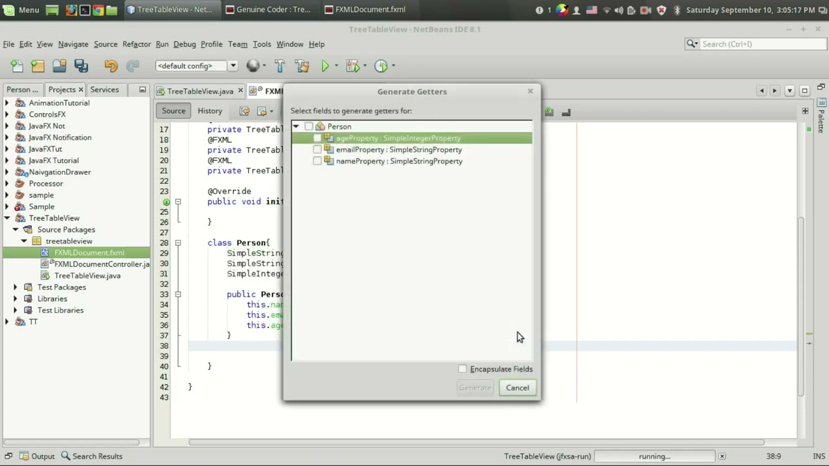Click the Debug Project icon
This screenshot has height=466, width=829.
352,65
